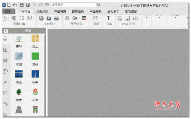The height and width of the screenshot is (119, 191).
Task: Click first DWG识别 icon
Action: (120, 18)
